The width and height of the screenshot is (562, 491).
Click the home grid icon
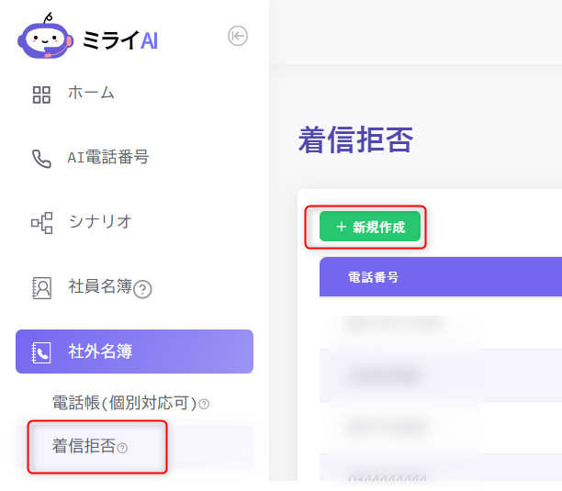click(41, 95)
